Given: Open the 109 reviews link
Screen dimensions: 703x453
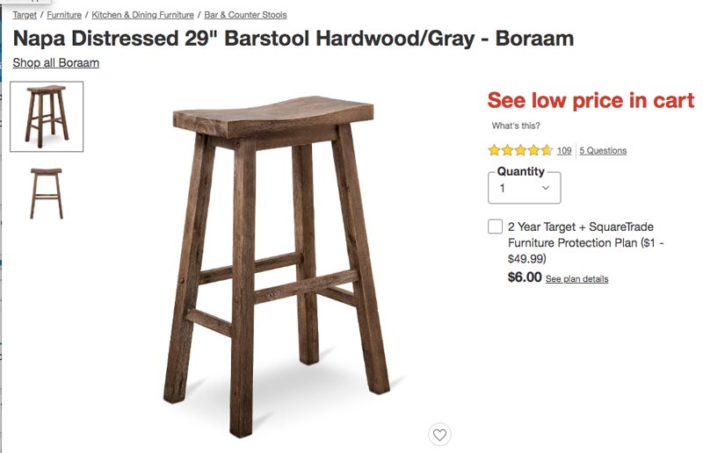Looking at the screenshot, I should pos(564,150).
